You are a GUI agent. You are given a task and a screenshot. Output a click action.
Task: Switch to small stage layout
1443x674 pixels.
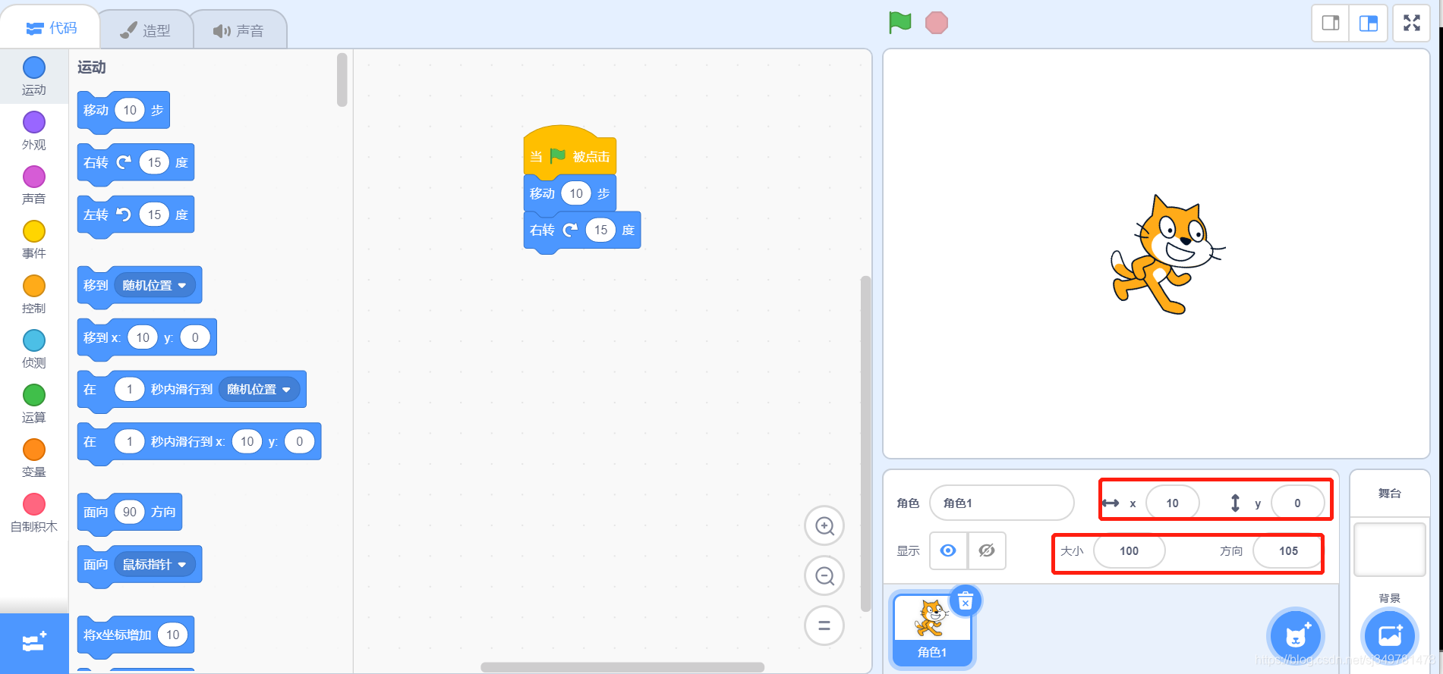(1331, 23)
